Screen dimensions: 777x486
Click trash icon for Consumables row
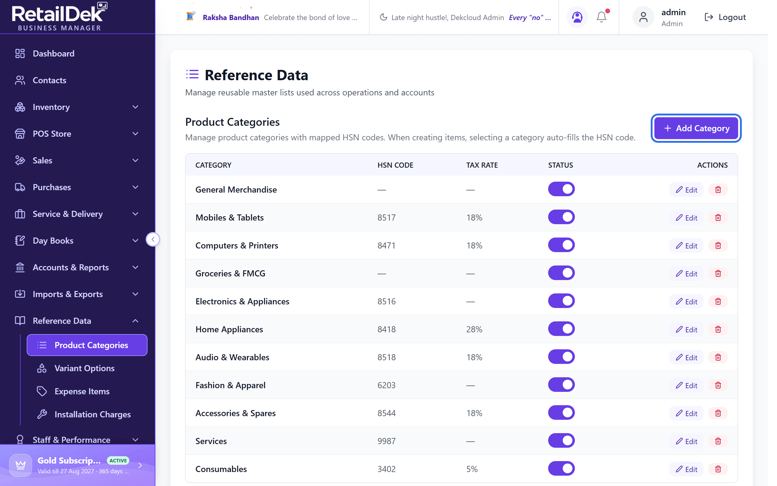[x=718, y=469]
